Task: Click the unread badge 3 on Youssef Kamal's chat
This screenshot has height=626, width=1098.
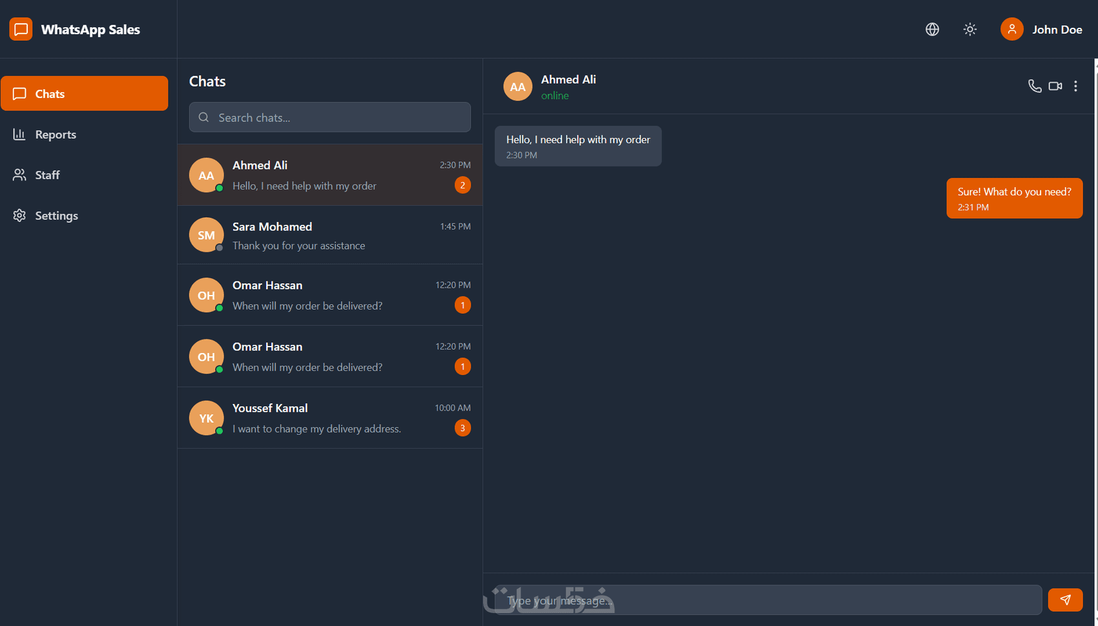Action: tap(462, 428)
